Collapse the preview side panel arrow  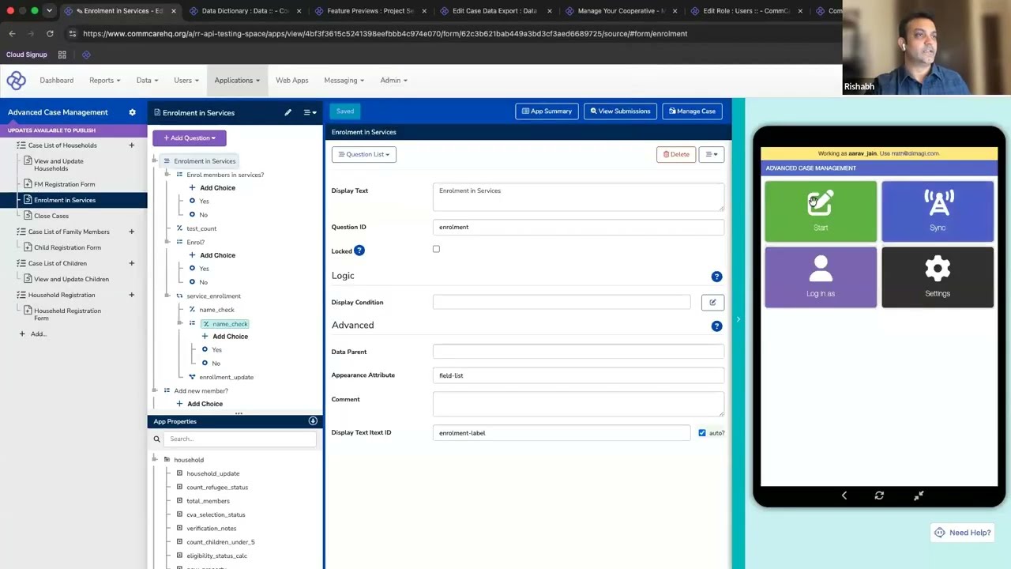pyautogui.click(x=738, y=319)
